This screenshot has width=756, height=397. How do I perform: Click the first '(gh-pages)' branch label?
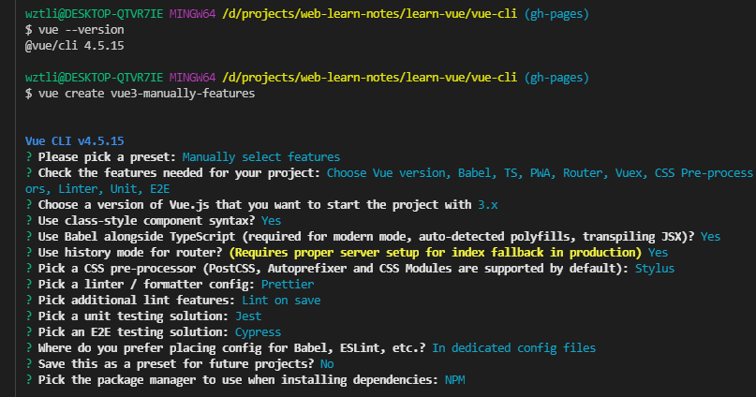click(556, 14)
